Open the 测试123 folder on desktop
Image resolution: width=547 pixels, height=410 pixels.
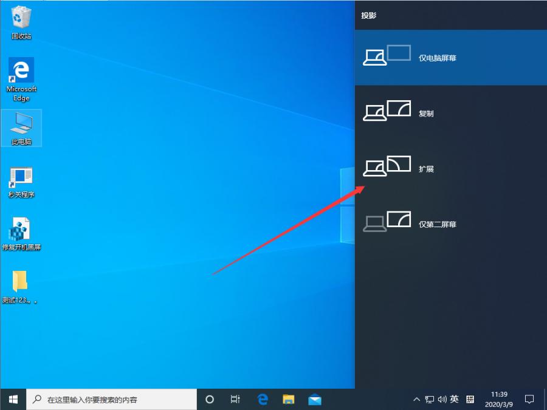tap(21, 284)
